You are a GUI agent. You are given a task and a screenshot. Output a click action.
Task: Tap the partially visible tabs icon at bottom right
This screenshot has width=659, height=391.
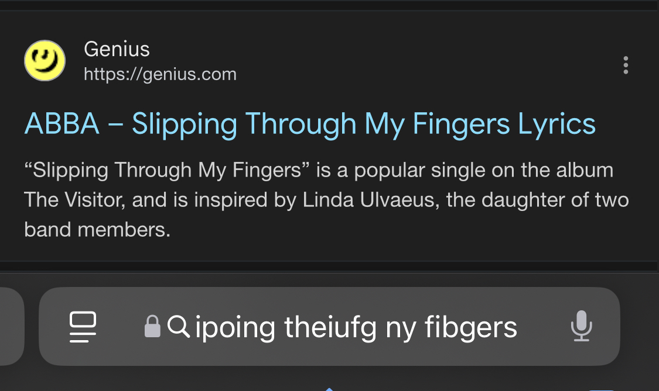(600, 388)
